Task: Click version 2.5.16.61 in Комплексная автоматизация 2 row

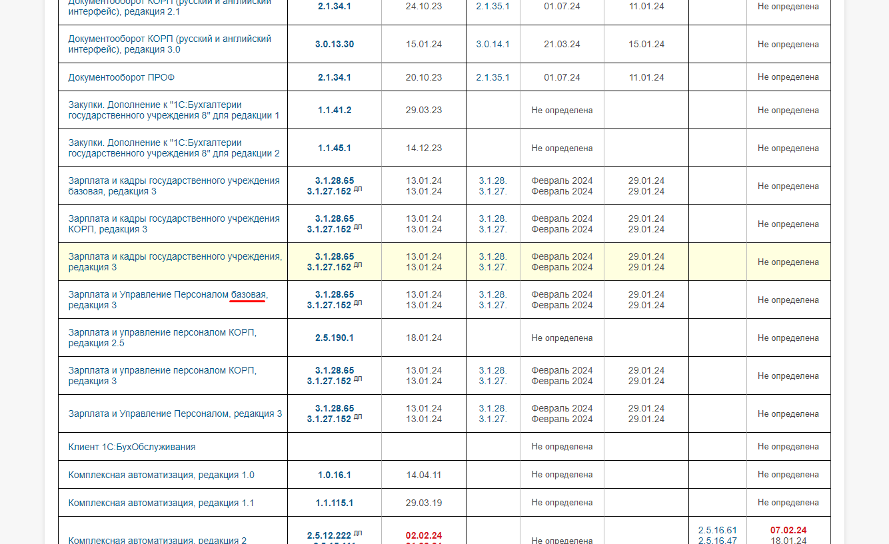Action: pyautogui.click(x=718, y=530)
